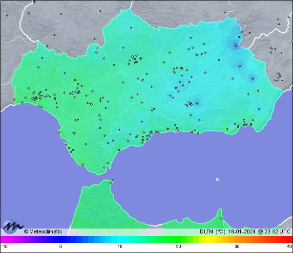The image size is (293, 253).
Task: Click the 20 label on the temperature scale
Action: point(178,247)
